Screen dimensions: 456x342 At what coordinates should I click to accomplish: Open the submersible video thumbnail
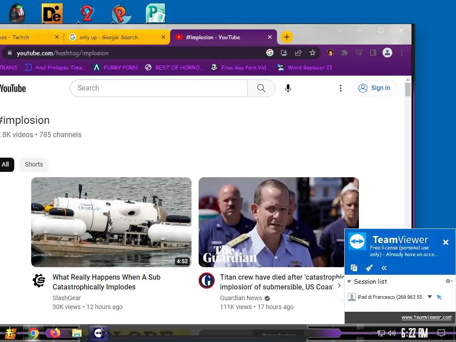(111, 222)
